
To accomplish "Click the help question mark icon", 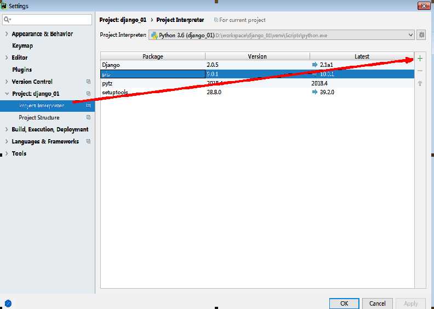I will [x=8, y=303].
